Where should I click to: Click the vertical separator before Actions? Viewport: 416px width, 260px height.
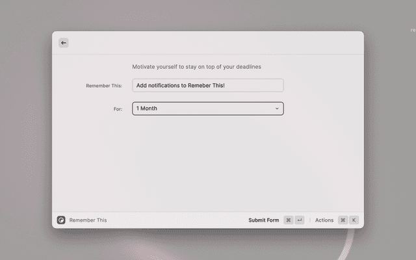[x=309, y=220]
